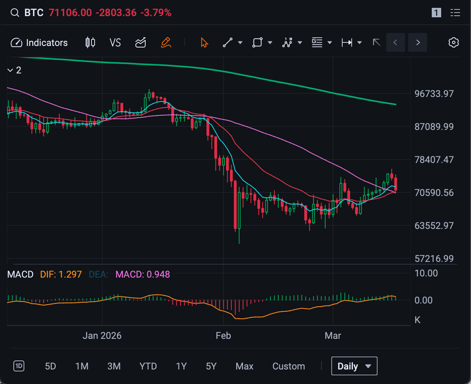Expand the line drawing tool dropdown arrow

(x=240, y=43)
